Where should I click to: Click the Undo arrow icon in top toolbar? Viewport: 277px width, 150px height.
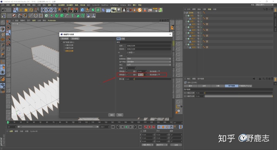click(4, 10)
